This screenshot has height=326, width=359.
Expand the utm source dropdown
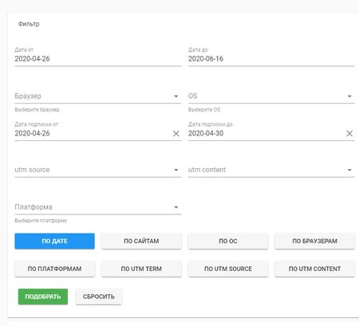tap(98, 170)
